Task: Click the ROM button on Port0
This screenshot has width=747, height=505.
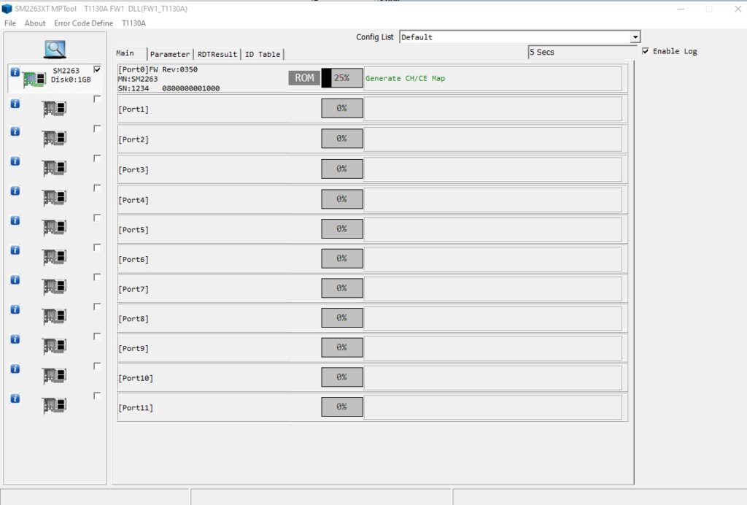Action: [304, 77]
